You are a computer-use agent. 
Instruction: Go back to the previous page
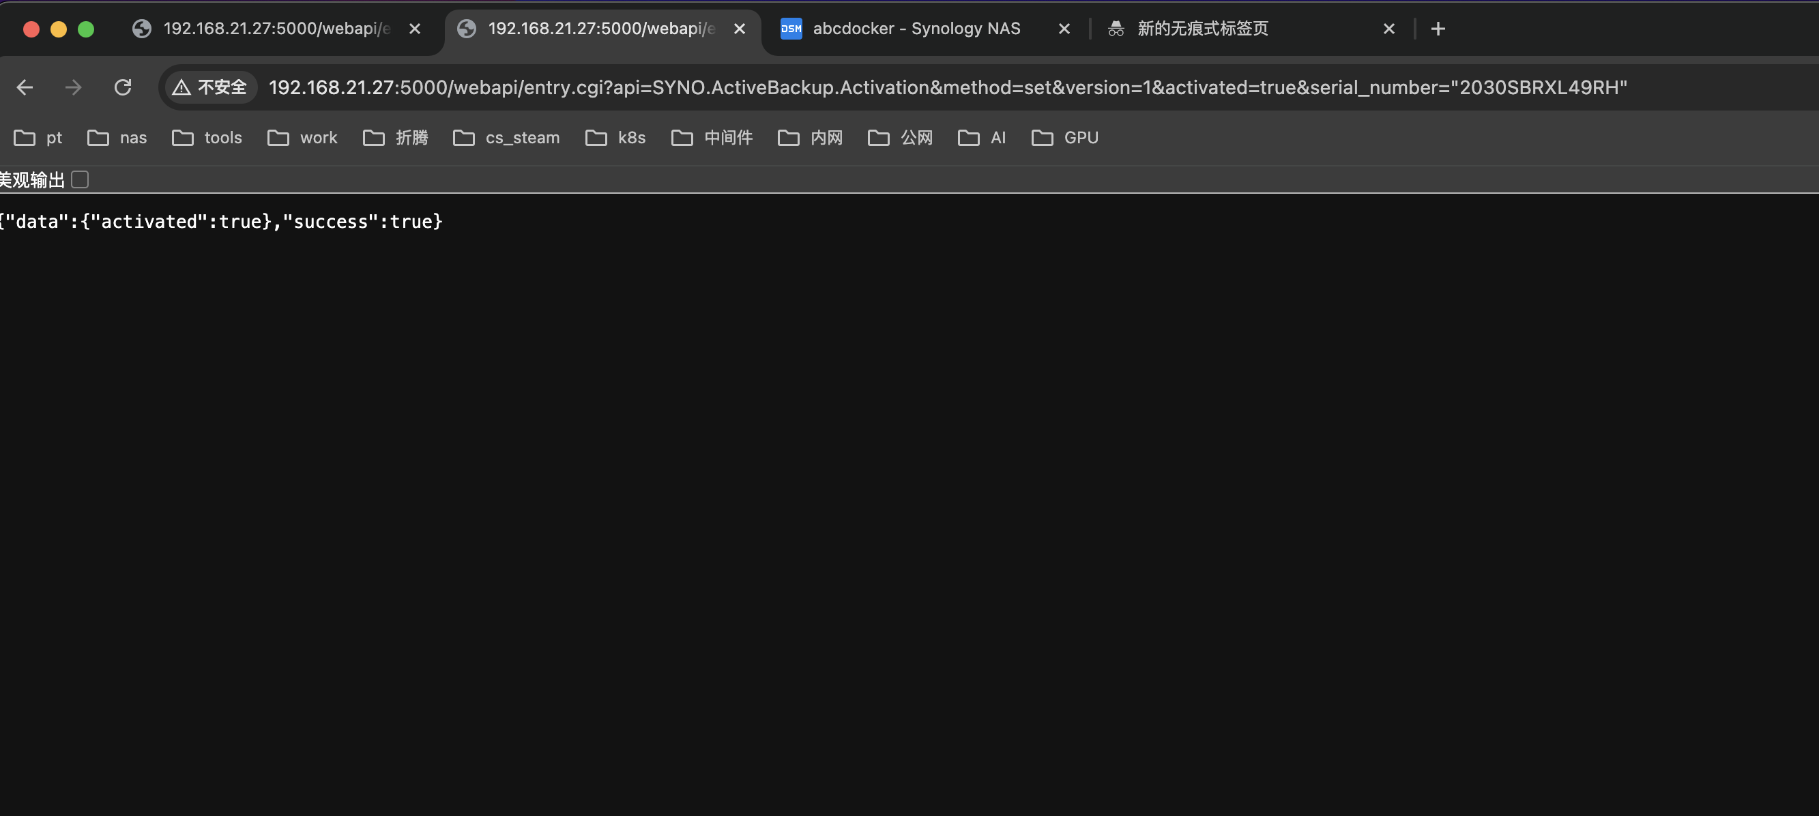(x=25, y=87)
